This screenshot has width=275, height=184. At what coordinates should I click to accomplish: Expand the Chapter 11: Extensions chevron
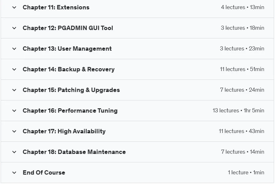14,8
